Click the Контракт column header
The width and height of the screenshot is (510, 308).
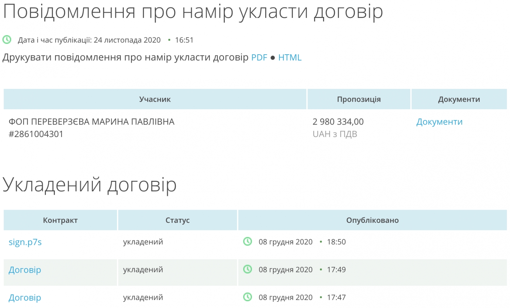click(60, 220)
